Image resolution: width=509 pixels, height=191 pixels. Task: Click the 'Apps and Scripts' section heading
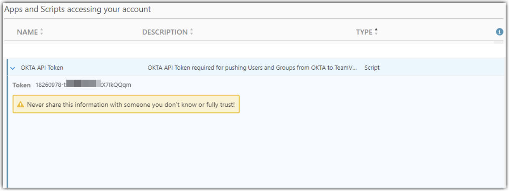coord(78,9)
